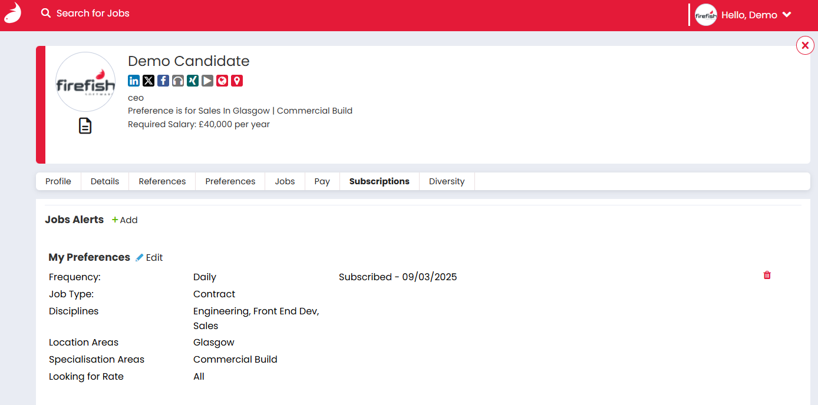Switch to the Profile tab
The image size is (818, 405).
pyautogui.click(x=58, y=181)
